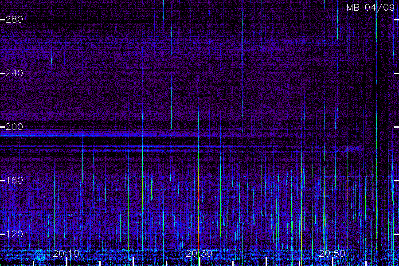Click the 160 frequency axis label

point(14,180)
